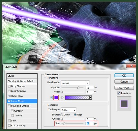Click the New Style... button
Viewport: 138px width, 131px height.
coord(124,88)
